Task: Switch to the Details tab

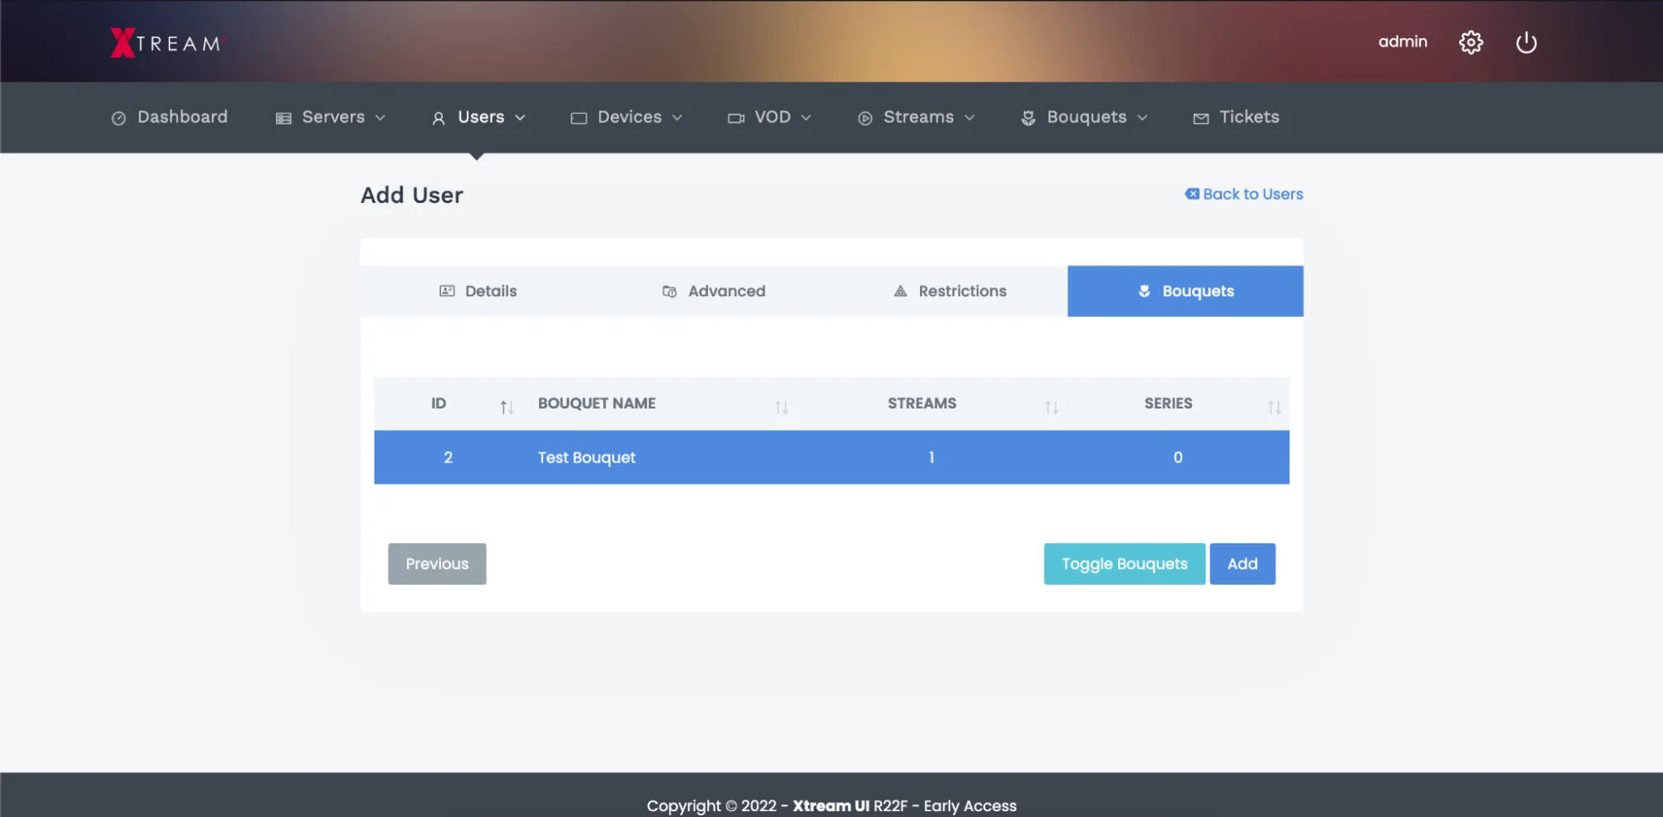Action: [x=478, y=291]
